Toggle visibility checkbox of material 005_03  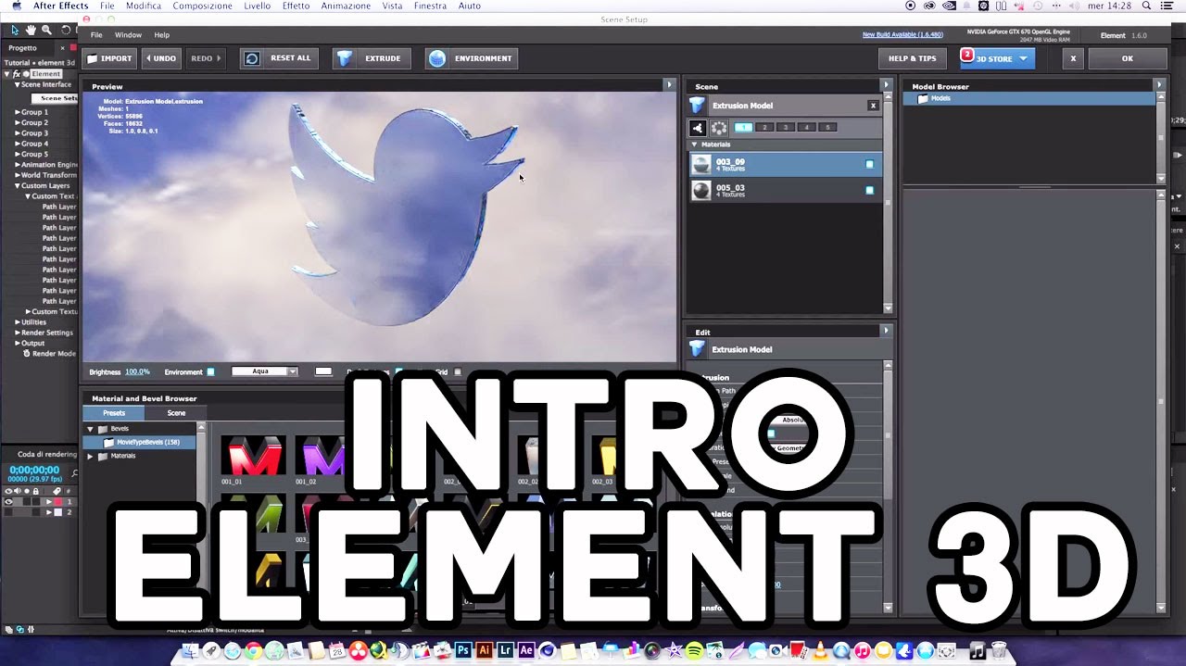pyautogui.click(x=869, y=191)
